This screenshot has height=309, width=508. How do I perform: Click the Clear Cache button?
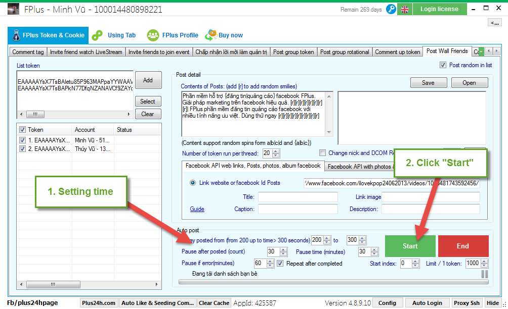click(x=214, y=303)
